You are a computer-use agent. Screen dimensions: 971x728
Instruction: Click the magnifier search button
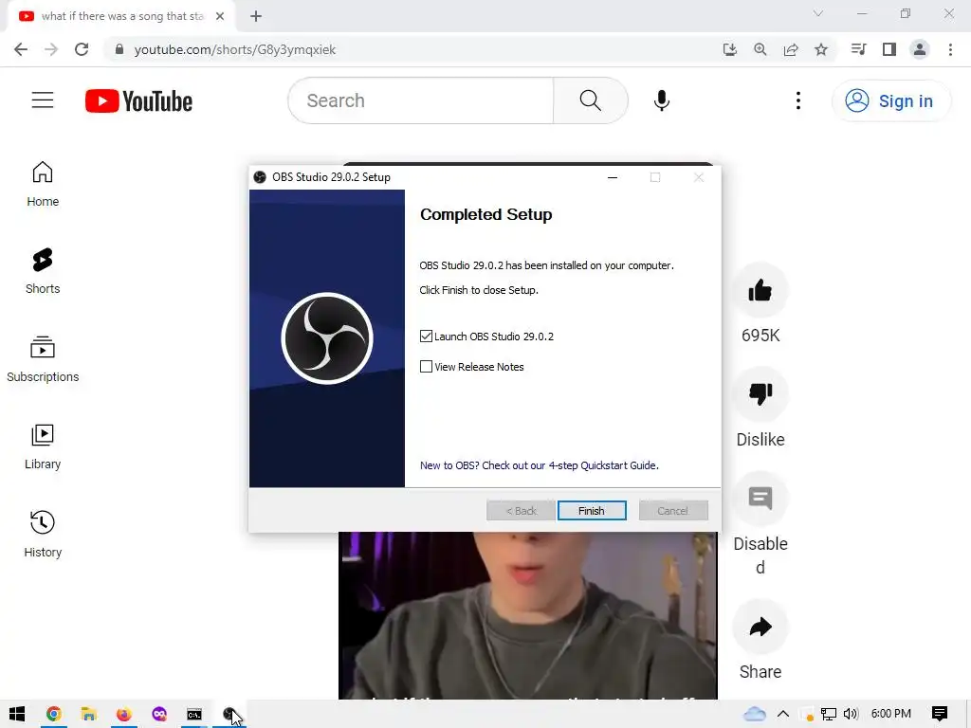pos(590,100)
